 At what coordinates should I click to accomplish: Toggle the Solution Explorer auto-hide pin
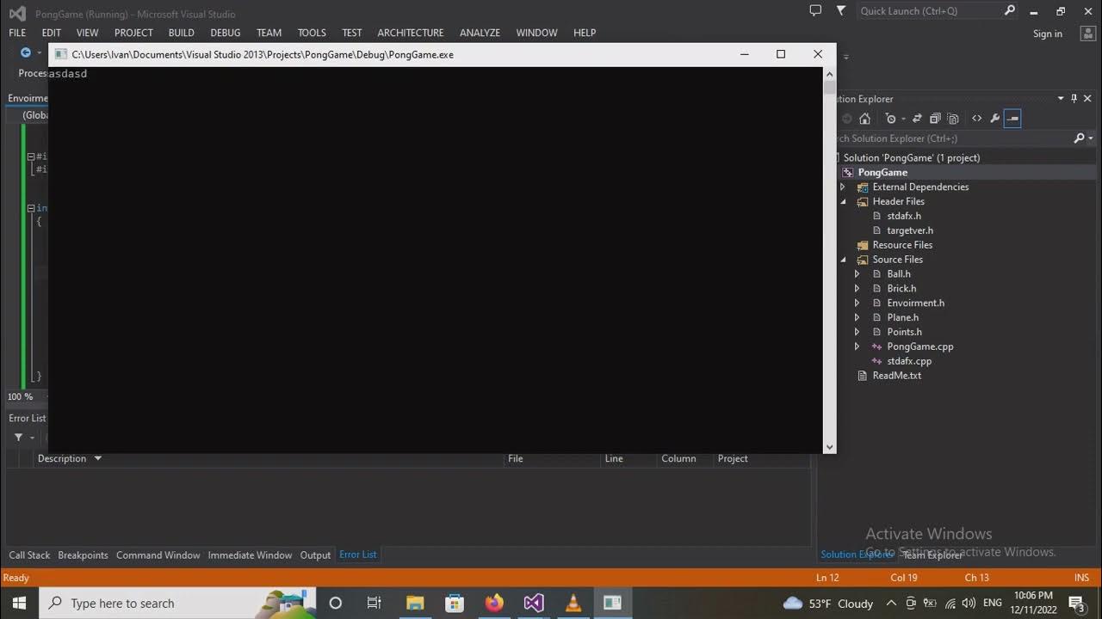pos(1074,99)
